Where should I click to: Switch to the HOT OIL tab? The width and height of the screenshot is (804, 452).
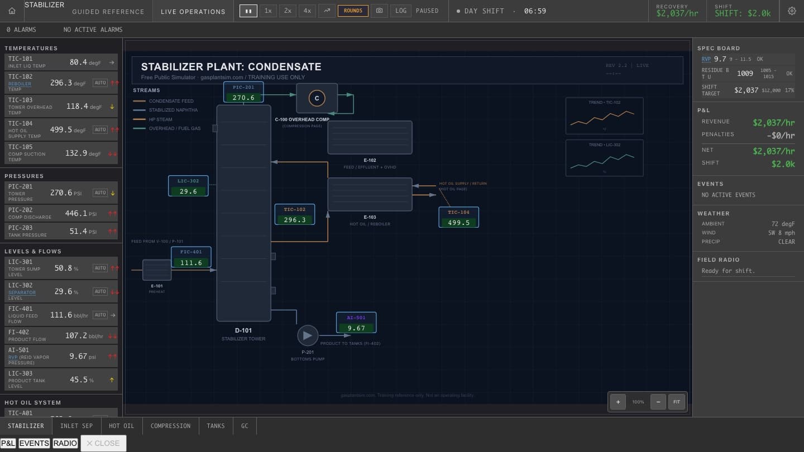(122, 426)
